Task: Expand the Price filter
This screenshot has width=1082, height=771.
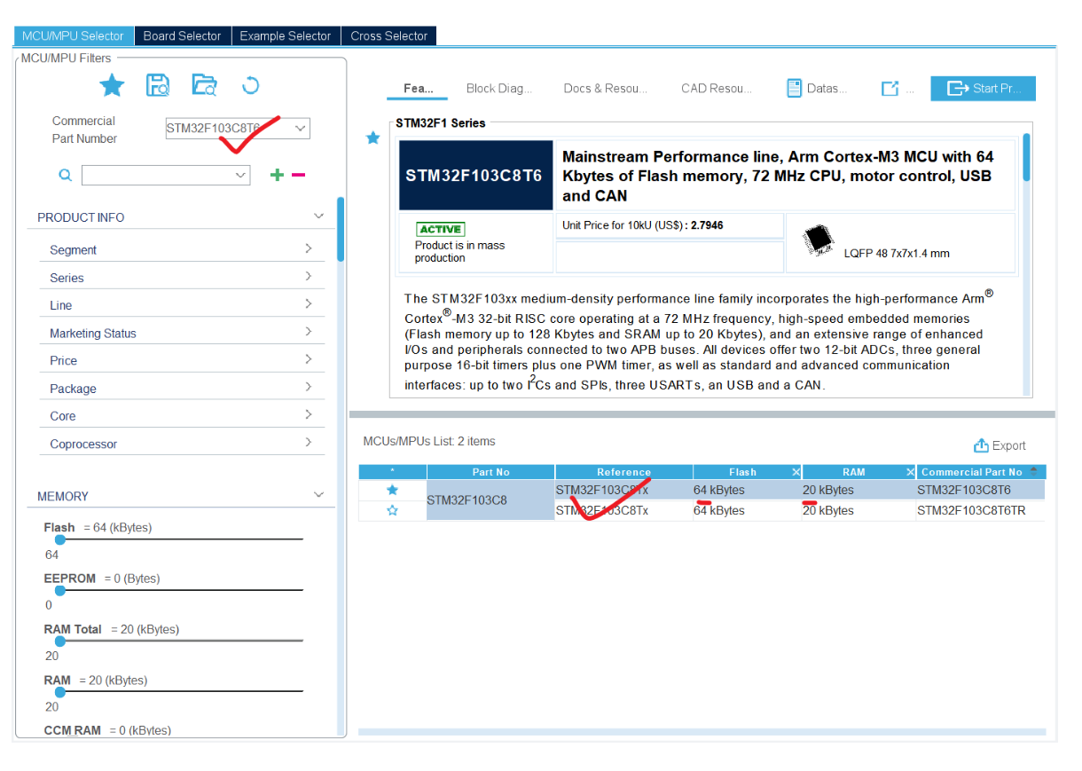Action: [308, 359]
